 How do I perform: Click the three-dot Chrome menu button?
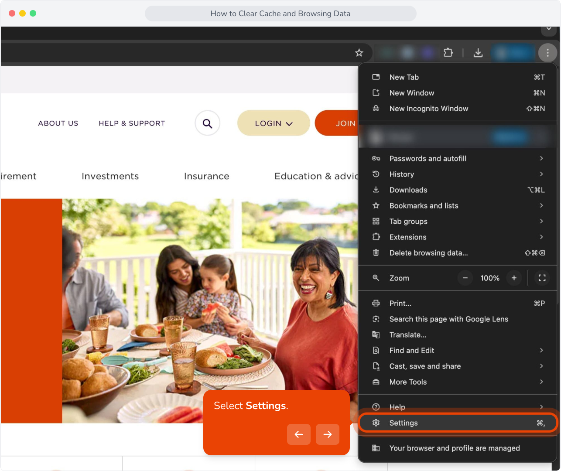pyautogui.click(x=547, y=53)
